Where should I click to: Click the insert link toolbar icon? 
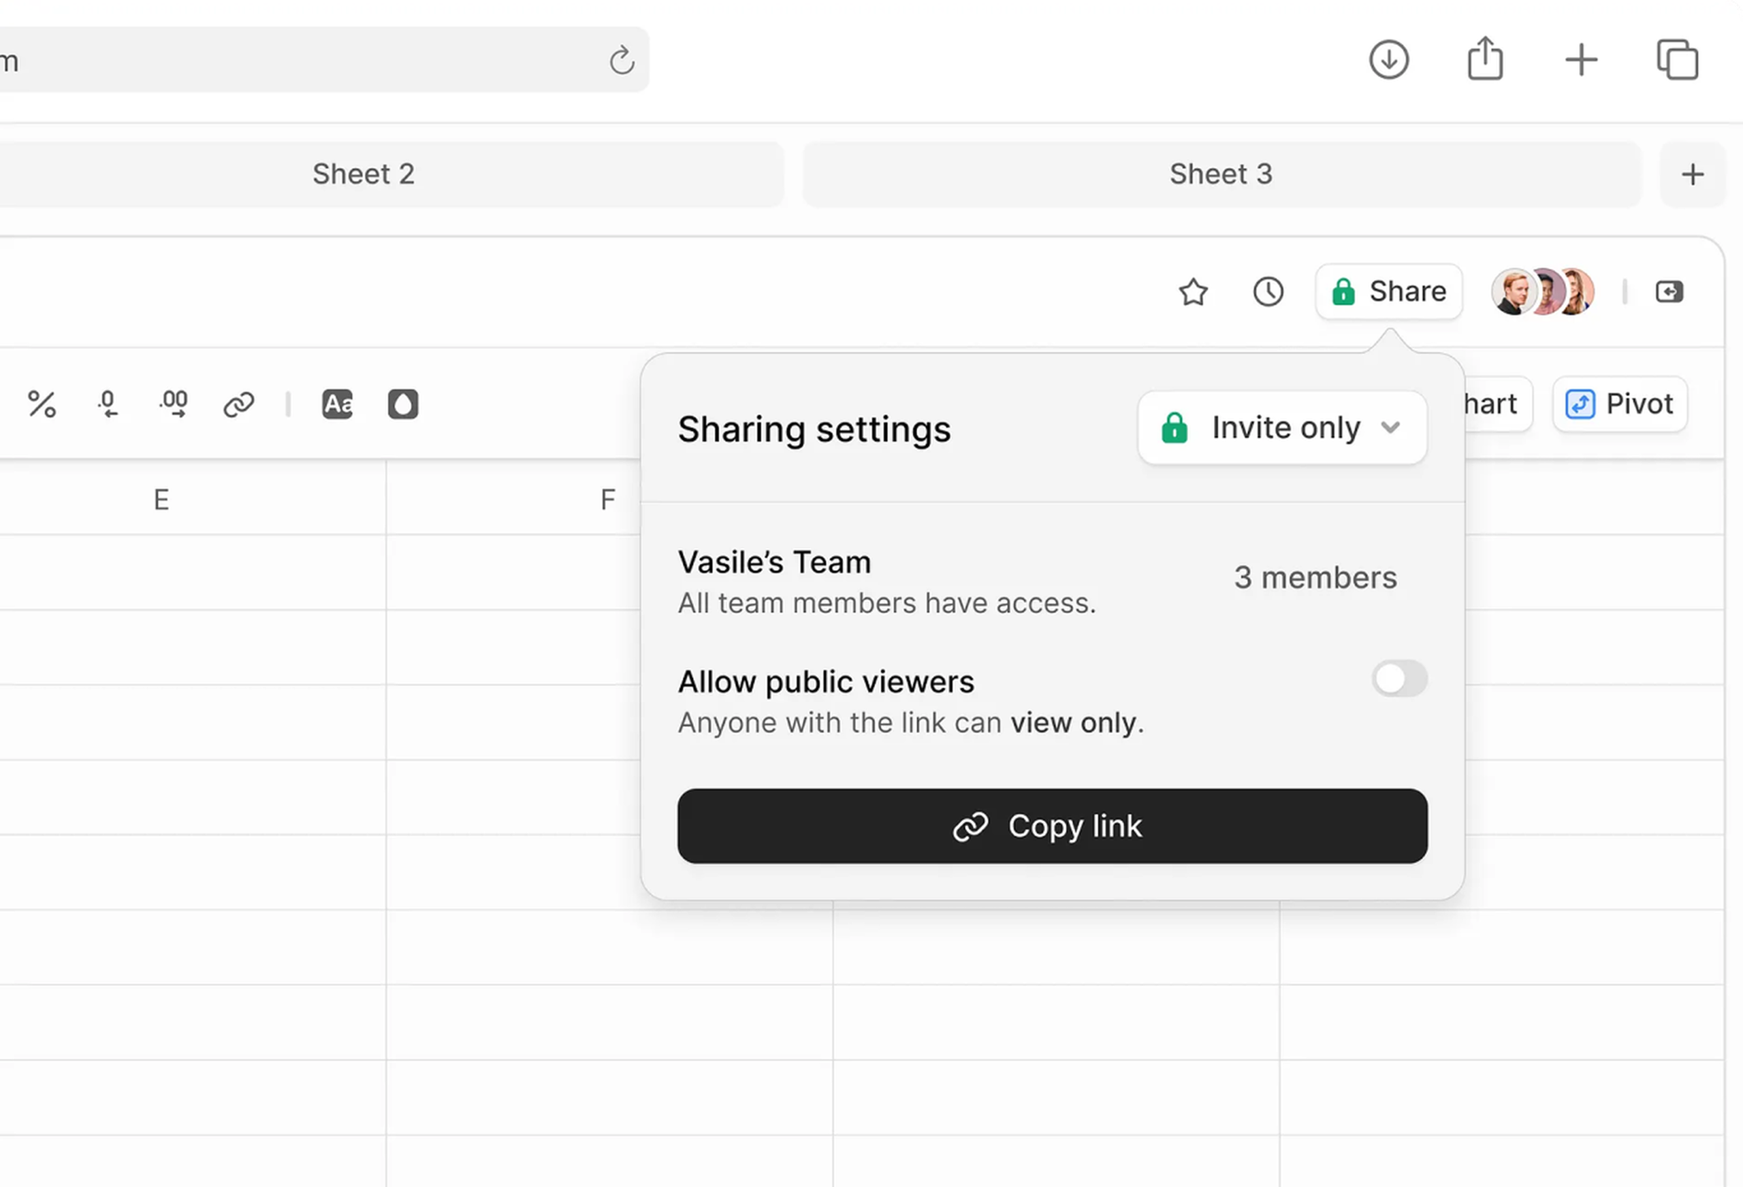(238, 404)
